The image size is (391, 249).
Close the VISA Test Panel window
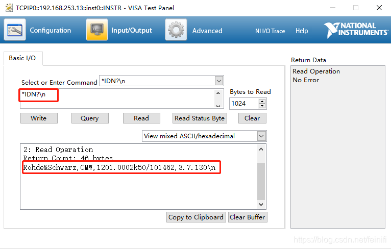[x=379, y=8]
